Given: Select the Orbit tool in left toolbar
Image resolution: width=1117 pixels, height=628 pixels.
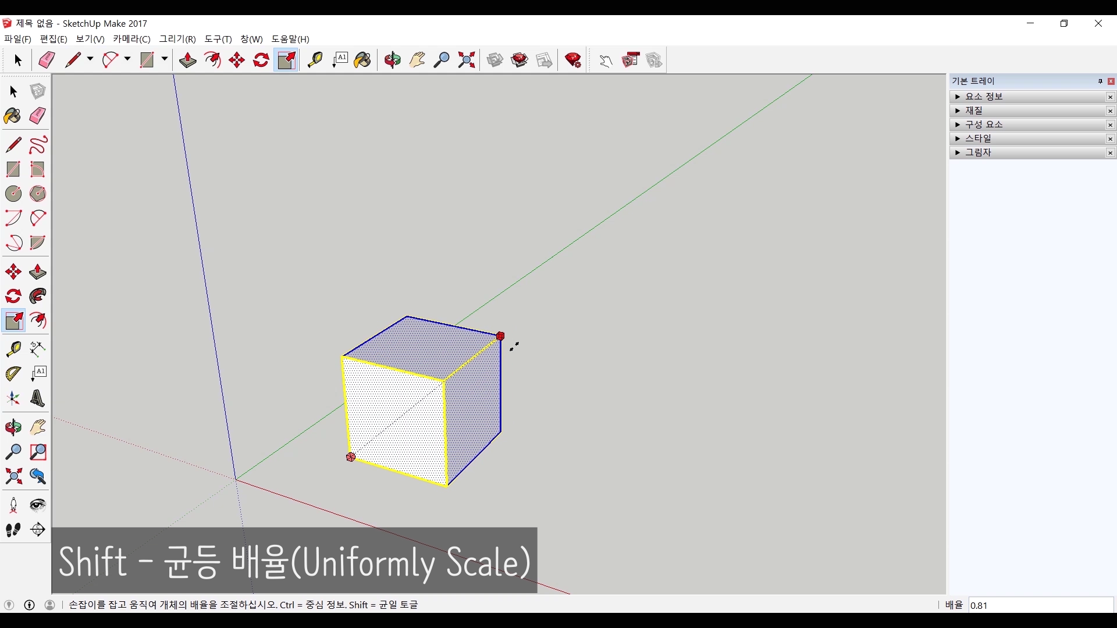Looking at the screenshot, I should click(x=13, y=427).
